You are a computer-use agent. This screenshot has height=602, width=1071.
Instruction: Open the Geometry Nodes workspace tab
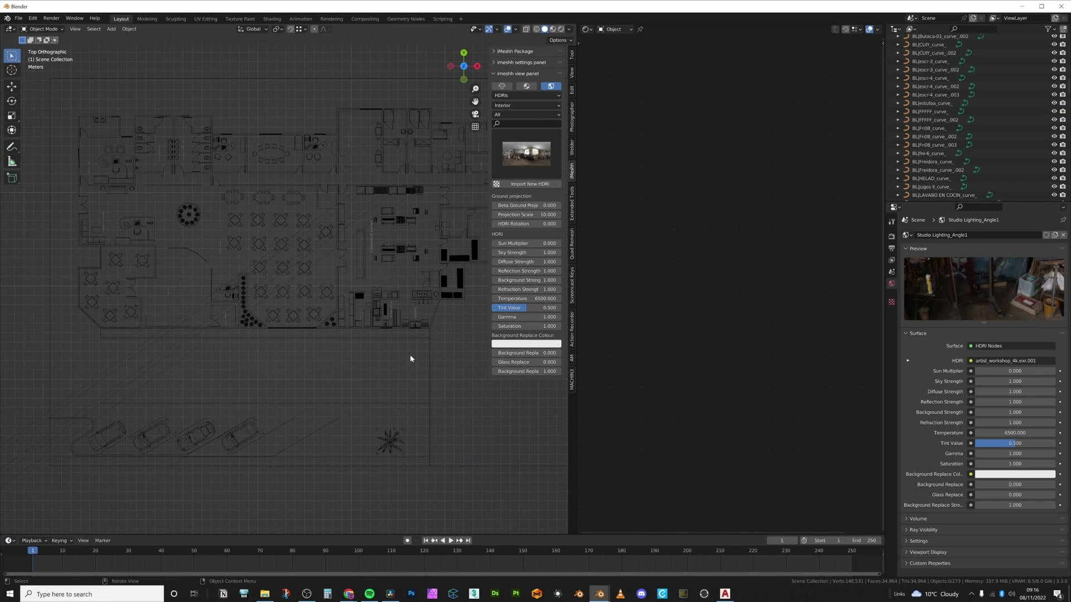406,19
